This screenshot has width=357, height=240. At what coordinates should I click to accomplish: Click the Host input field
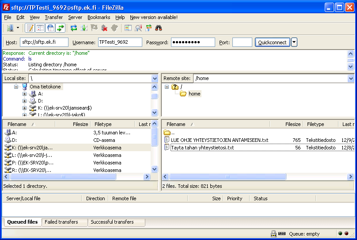point(44,42)
